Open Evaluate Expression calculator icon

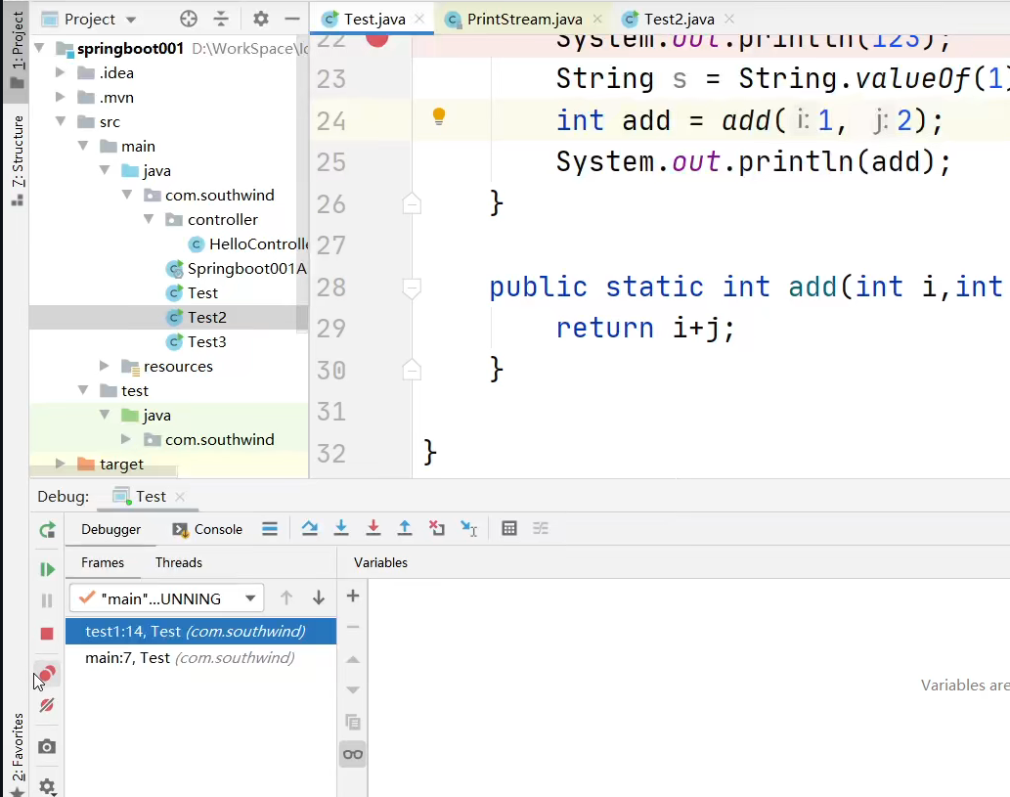click(508, 529)
